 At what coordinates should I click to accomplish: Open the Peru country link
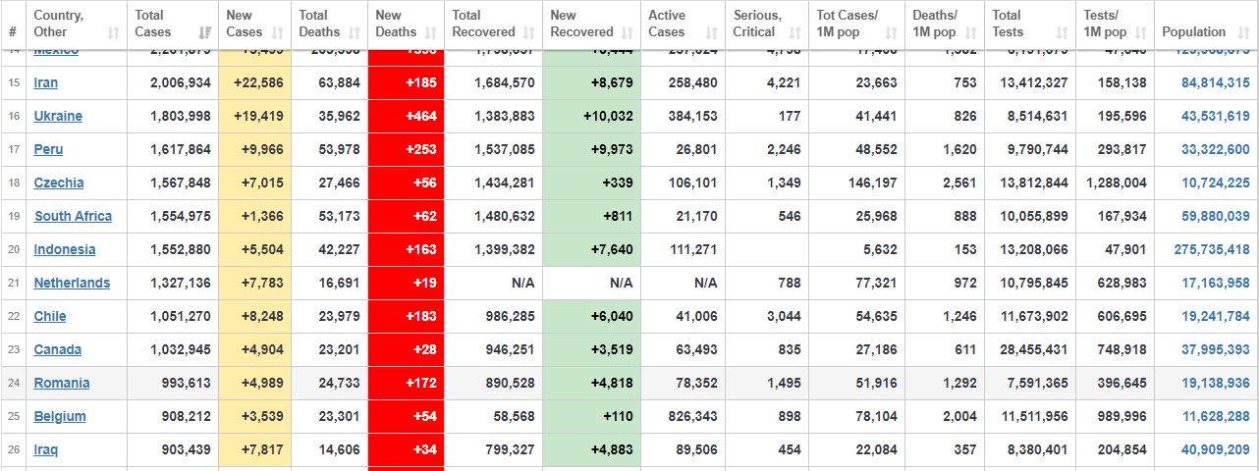click(x=48, y=149)
